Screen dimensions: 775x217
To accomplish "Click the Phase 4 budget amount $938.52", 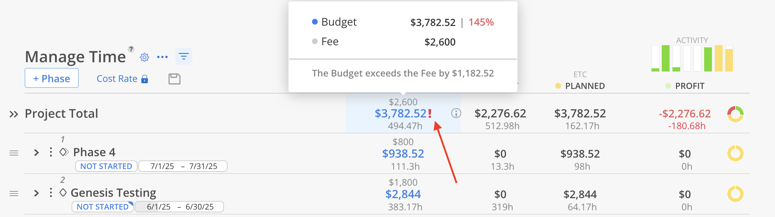I will point(403,154).
